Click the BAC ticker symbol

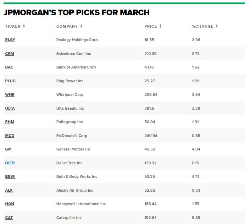coord(9,67)
